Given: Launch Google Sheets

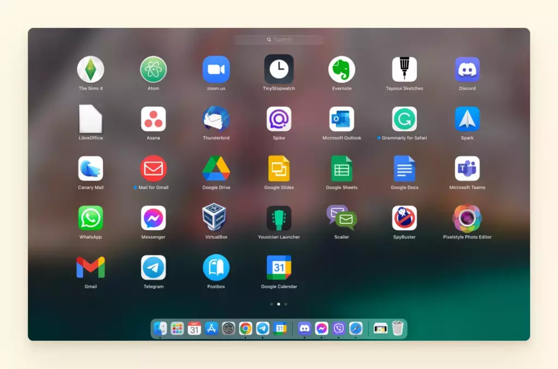Looking at the screenshot, I should point(342,168).
